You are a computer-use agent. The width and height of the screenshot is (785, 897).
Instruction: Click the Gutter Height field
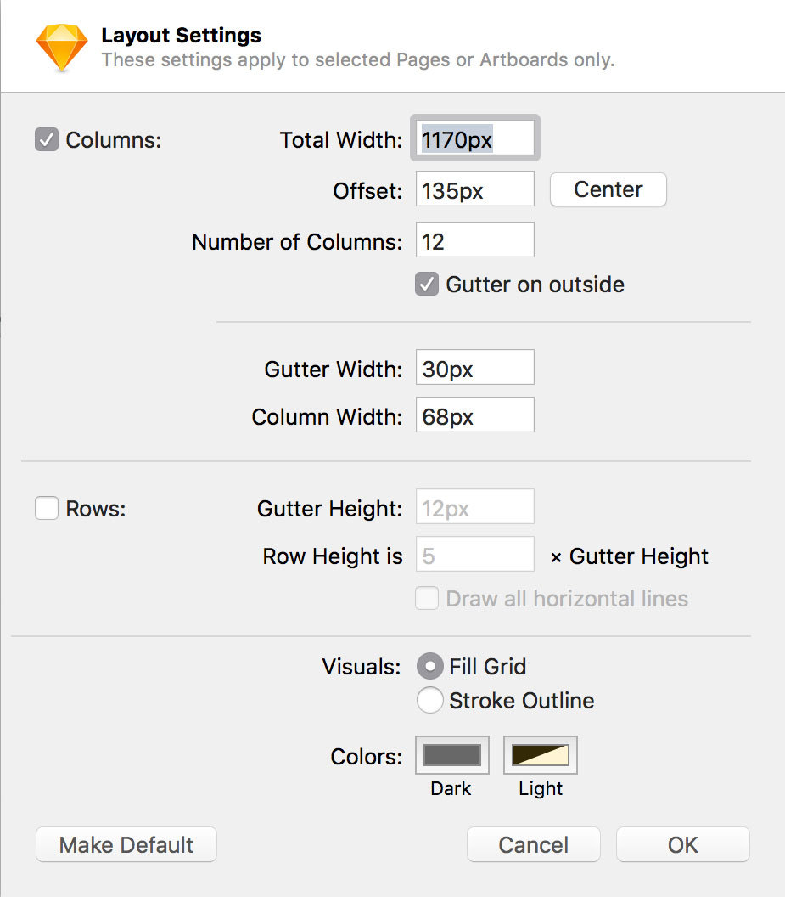(x=474, y=506)
